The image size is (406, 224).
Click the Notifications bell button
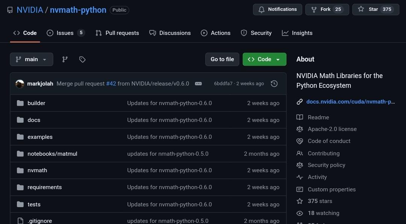pyautogui.click(x=277, y=9)
